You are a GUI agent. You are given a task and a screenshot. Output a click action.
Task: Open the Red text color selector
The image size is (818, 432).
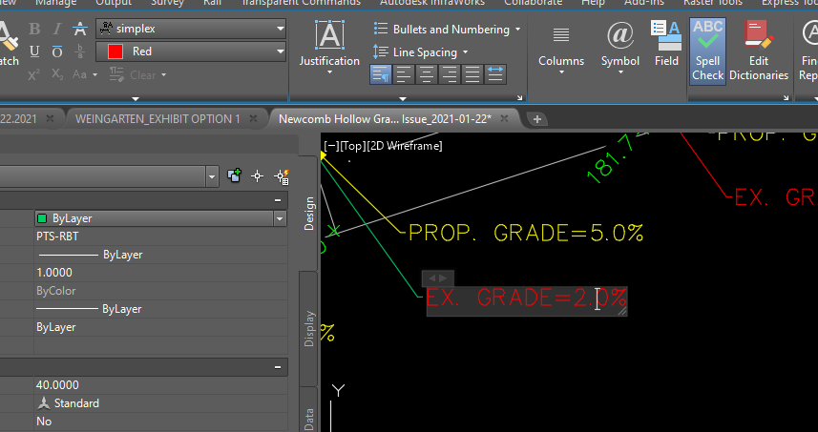(191, 51)
